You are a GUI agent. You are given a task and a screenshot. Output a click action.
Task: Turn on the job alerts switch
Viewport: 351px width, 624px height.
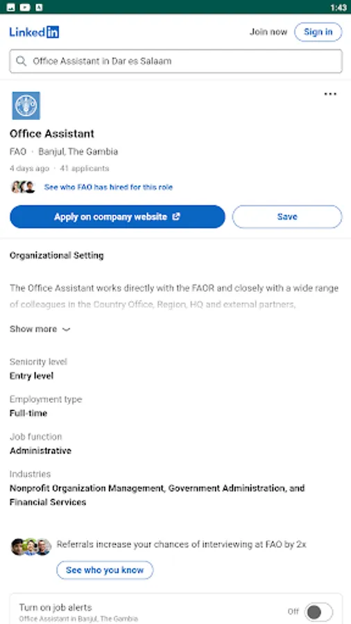pyautogui.click(x=318, y=612)
